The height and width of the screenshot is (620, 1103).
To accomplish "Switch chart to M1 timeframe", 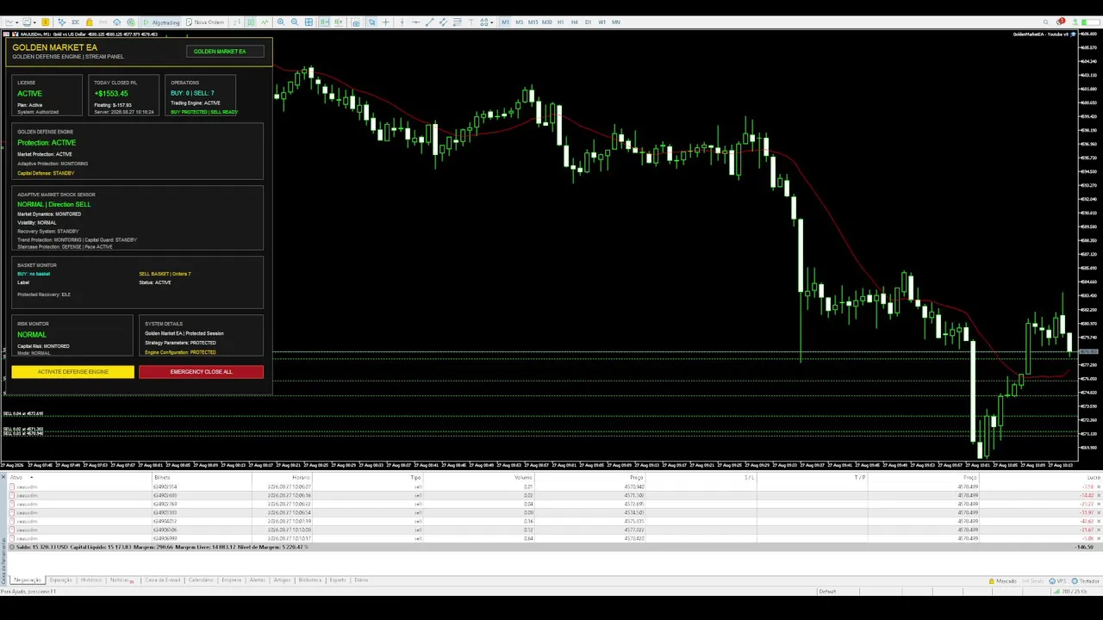I will (505, 22).
